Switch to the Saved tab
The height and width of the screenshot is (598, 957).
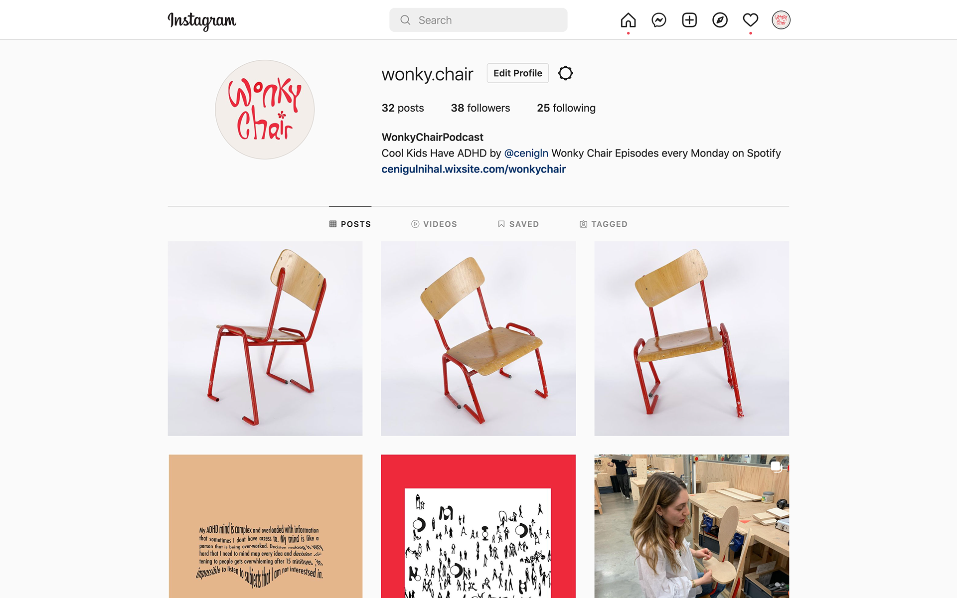(518, 224)
